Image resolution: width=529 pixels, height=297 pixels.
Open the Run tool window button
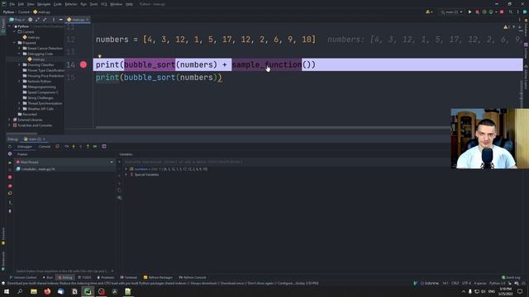coord(48,277)
